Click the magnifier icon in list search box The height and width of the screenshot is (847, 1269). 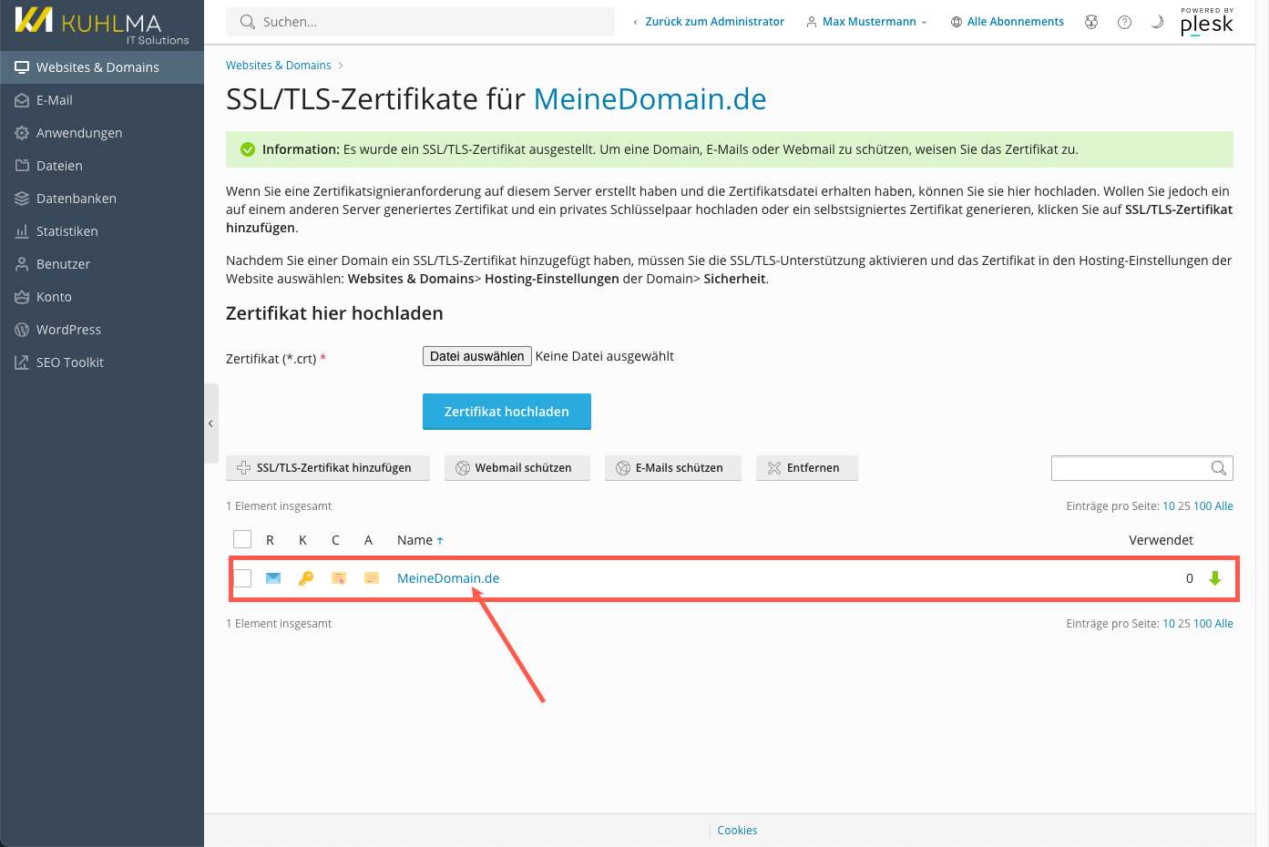pos(1218,468)
